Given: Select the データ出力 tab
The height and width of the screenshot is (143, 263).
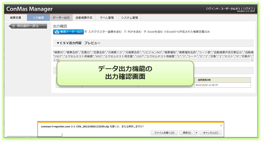Looking at the screenshot, I should 61,17.
